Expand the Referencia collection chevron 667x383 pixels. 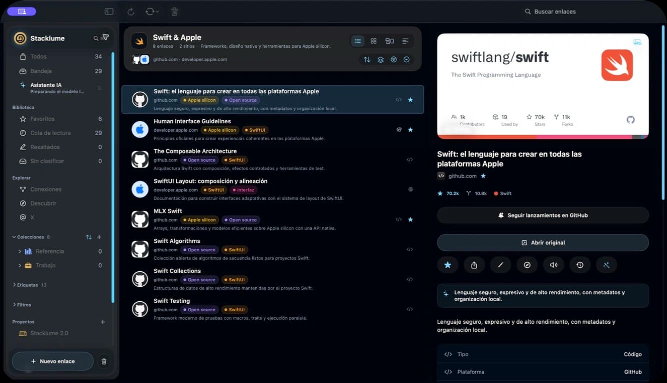click(x=19, y=251)
